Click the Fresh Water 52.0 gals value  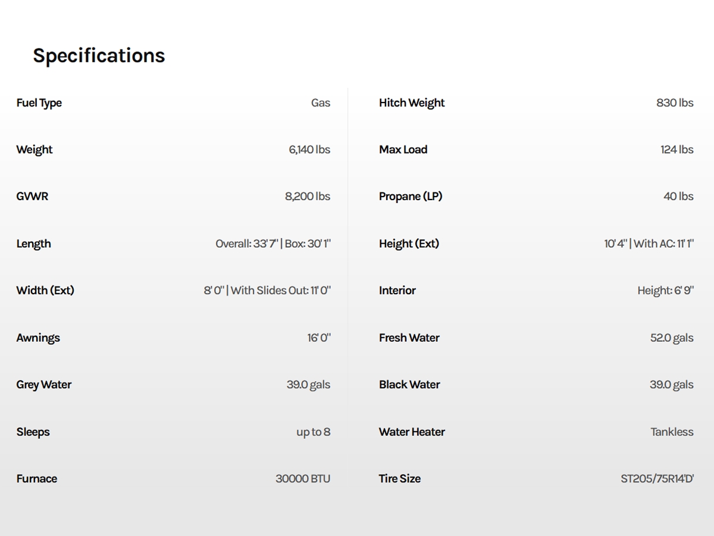671,338
